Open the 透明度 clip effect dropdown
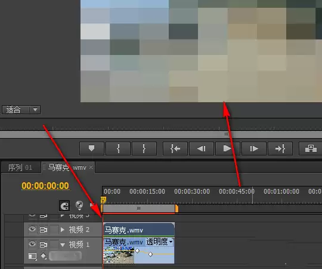322x269 pixels. [159, 242]
